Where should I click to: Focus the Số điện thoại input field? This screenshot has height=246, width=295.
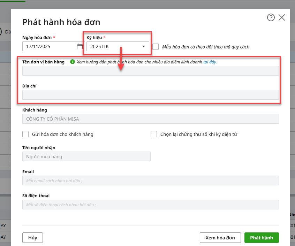tap(150, 205)
